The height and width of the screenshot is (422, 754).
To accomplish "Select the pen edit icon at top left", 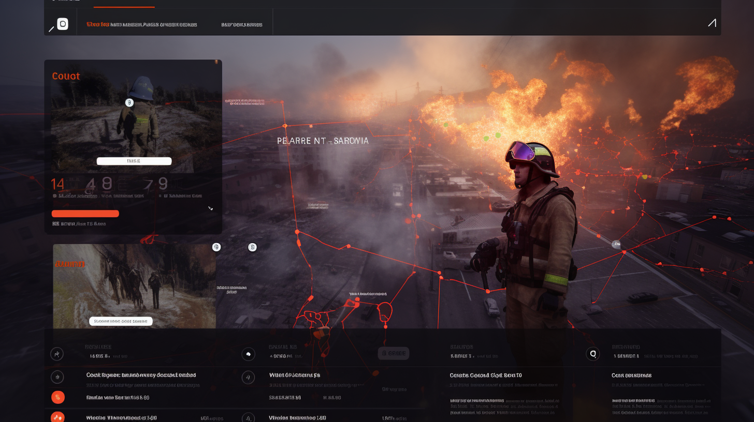I will point(51,28).
